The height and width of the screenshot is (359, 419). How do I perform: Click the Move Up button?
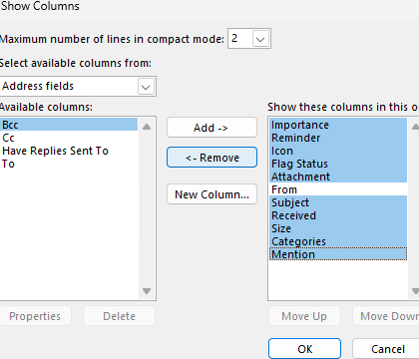(304, 316)
